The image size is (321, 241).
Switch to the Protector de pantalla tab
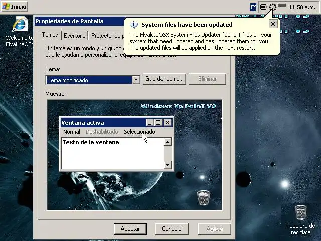click(107, 36)
